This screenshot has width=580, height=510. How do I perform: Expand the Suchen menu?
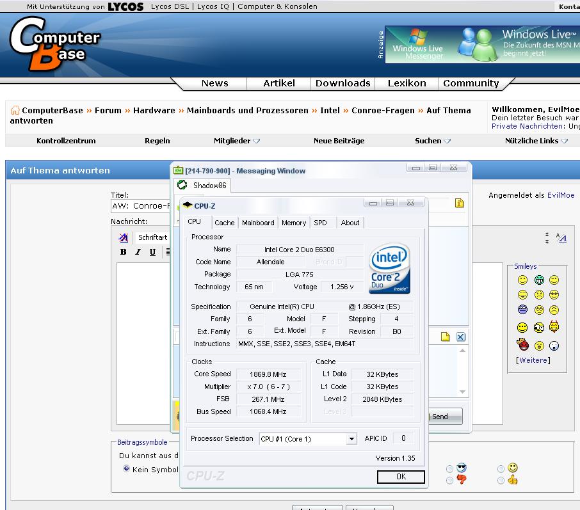(x=433, y=141)
